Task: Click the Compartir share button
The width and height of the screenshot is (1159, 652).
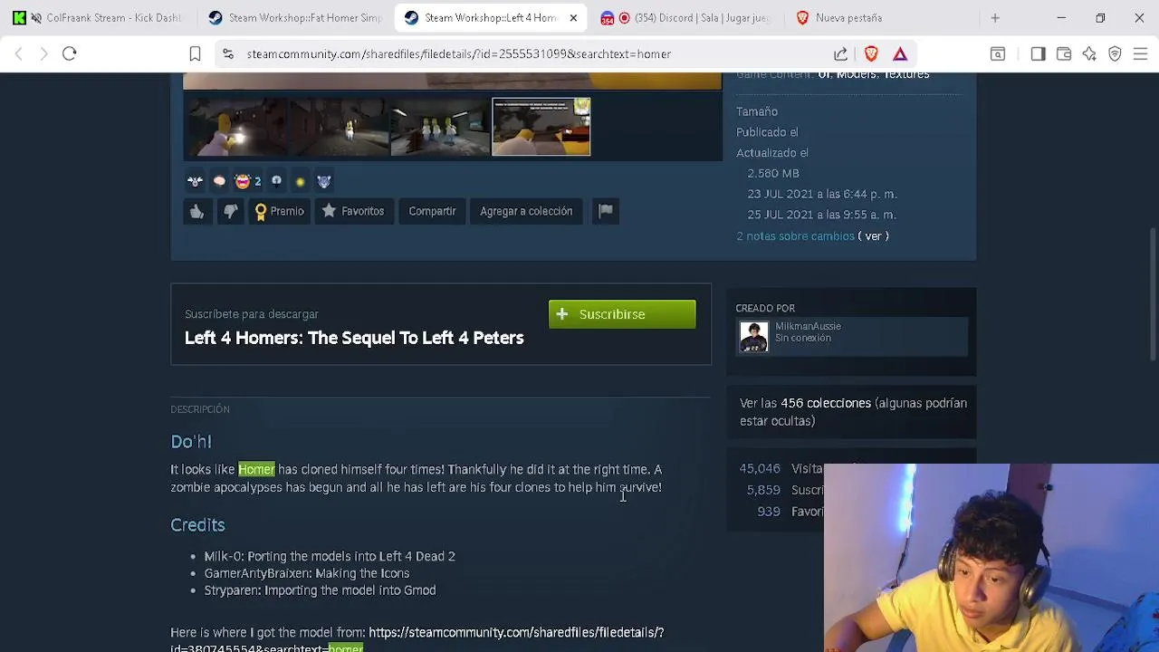Action: pyautogui.click(x=432, y=211)
